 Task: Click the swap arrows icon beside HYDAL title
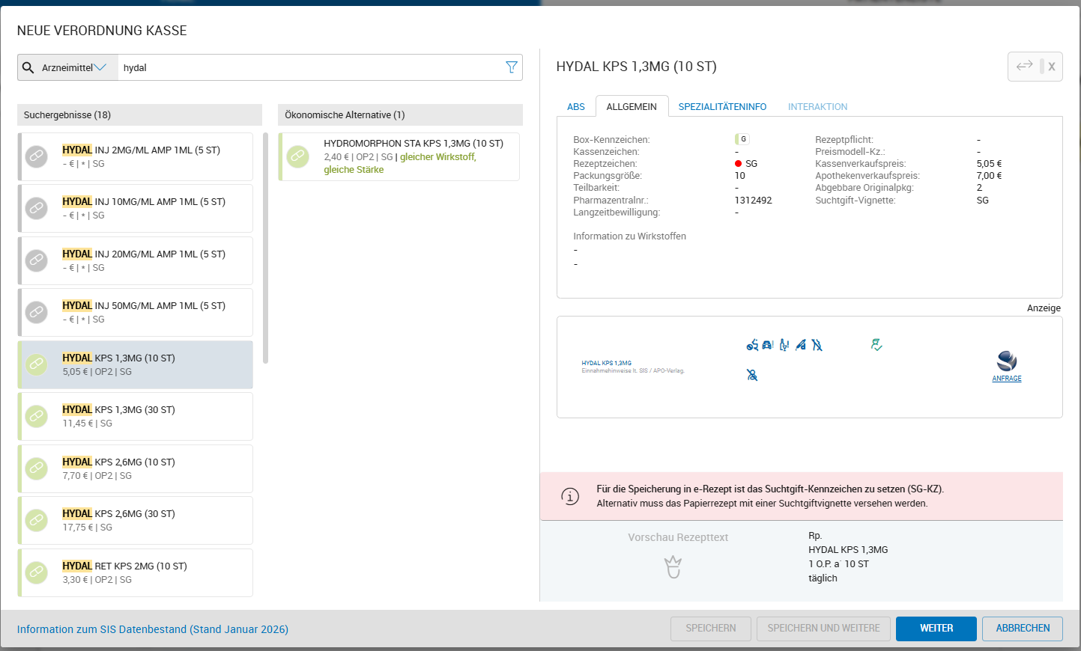tap(1024, 66)
